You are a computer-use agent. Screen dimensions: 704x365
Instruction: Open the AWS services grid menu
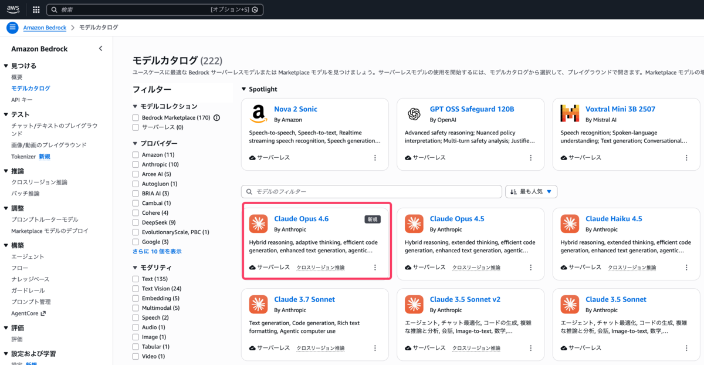click(36, 10)
